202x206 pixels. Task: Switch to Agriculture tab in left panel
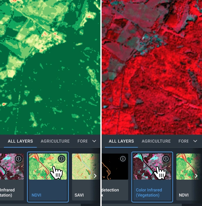coord(55,141)
